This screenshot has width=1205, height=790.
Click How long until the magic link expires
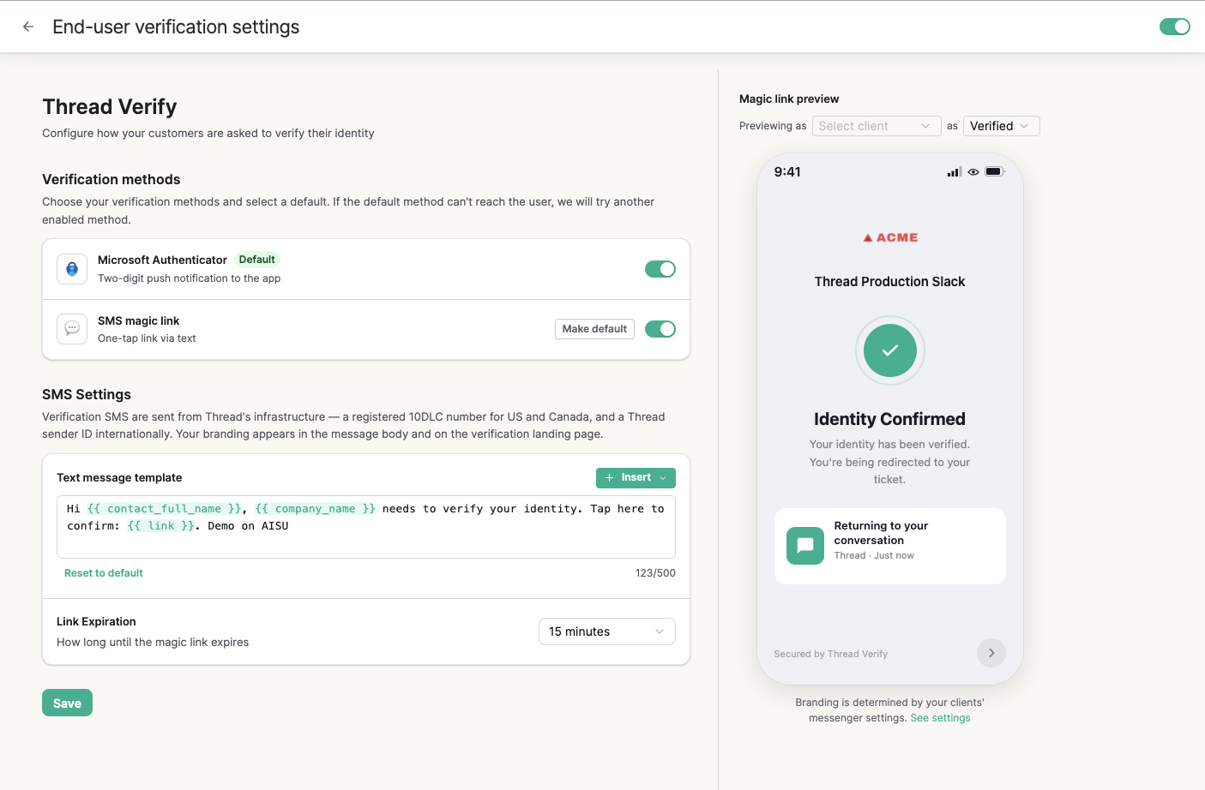click(153, 643)
